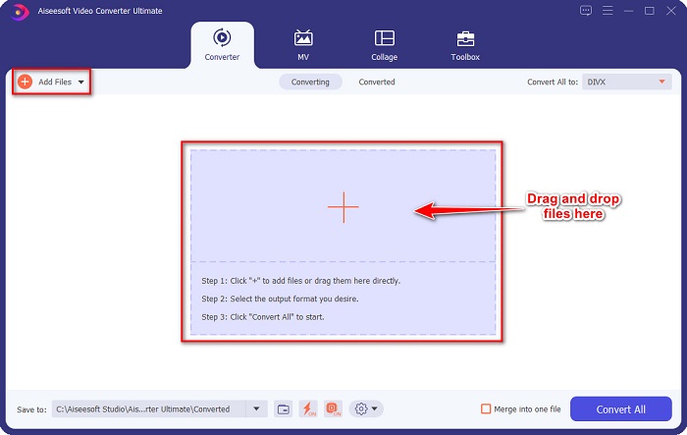Maximize the Aiseesoft window

(650, 11)
